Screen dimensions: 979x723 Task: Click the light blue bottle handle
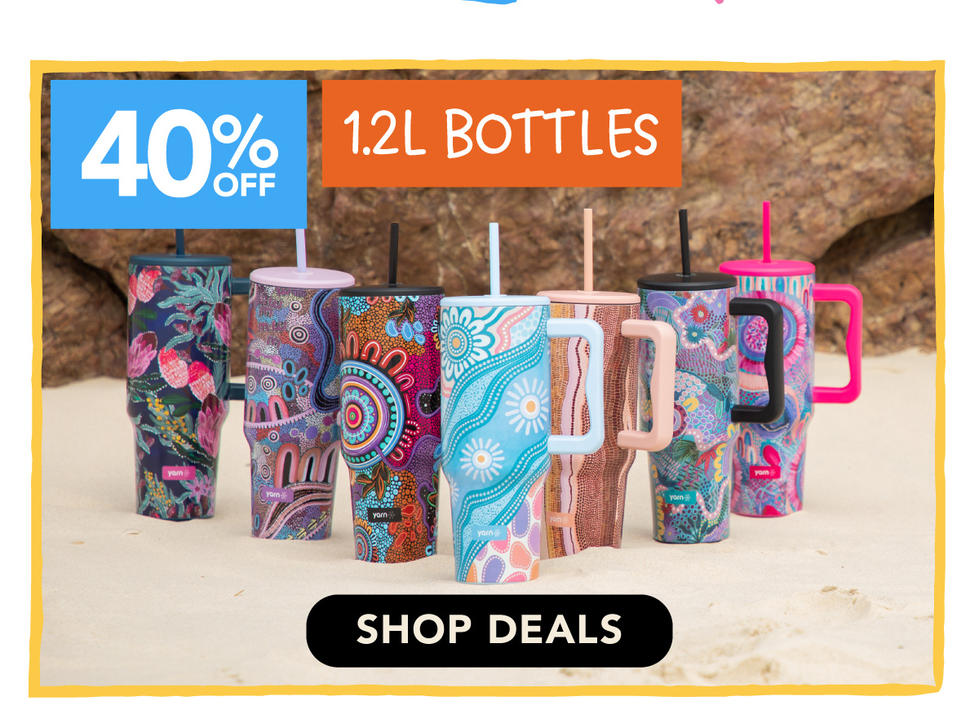[x=576, y=386]
